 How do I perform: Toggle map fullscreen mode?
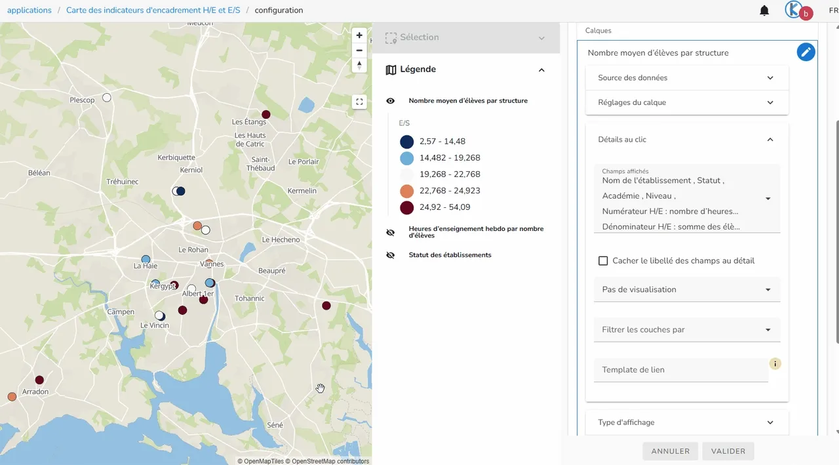click(x=359, y=102)
